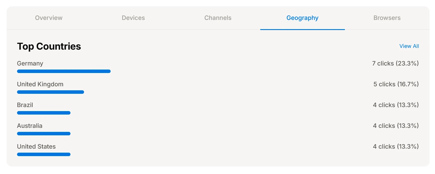
Task: Click United States' blue progress bar
Action: tap(44, 154)
